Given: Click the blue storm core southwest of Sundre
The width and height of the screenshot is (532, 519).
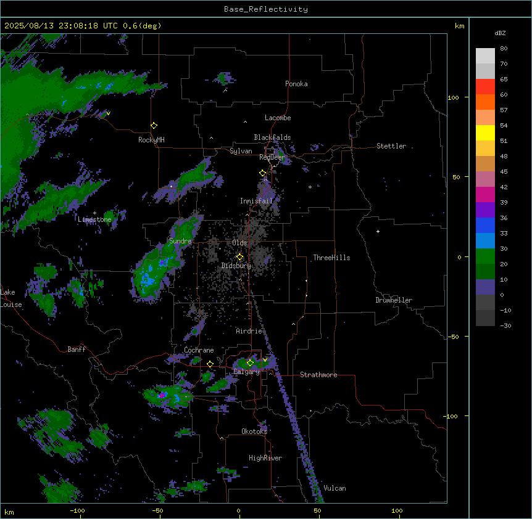Looking at the screenshot, I should 148,279.
